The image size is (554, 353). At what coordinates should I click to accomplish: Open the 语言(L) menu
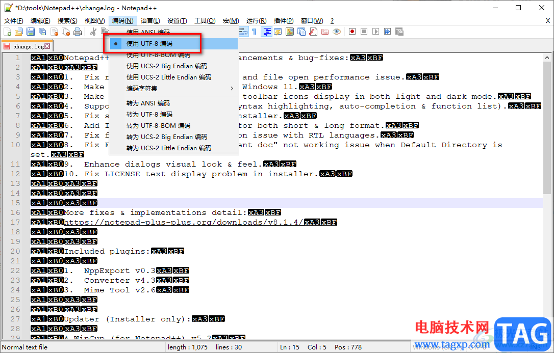150,21
